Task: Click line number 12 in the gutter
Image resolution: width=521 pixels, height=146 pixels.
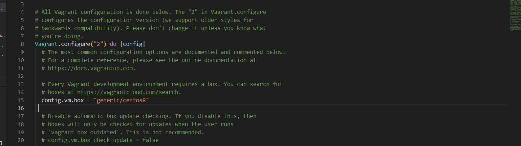Action: coord(20,76)
